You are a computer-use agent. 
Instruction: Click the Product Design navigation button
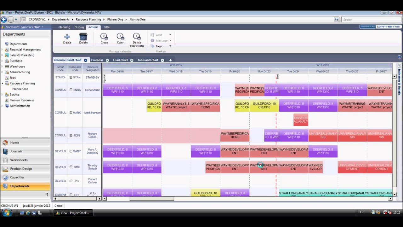tap(25, 169)
